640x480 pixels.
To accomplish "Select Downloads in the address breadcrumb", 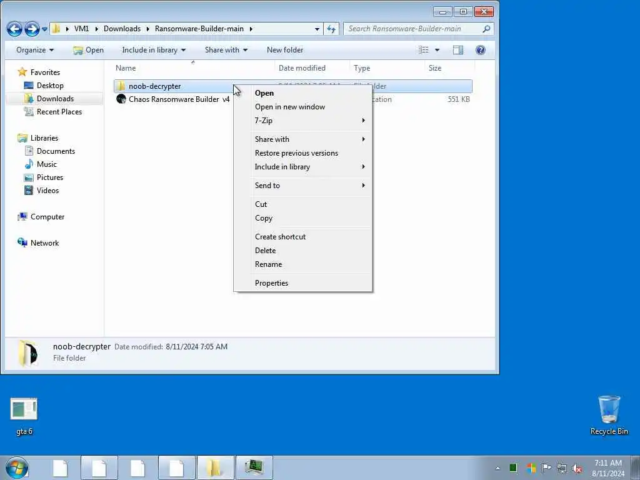I will [x=122, y=29].
